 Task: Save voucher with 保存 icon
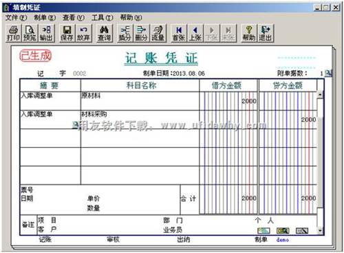67,33
